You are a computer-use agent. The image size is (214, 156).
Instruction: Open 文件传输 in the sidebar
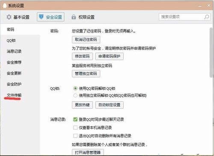pyautogui.click(x=14, y=95)
